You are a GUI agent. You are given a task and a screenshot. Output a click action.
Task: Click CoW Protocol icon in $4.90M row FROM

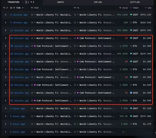35,46
